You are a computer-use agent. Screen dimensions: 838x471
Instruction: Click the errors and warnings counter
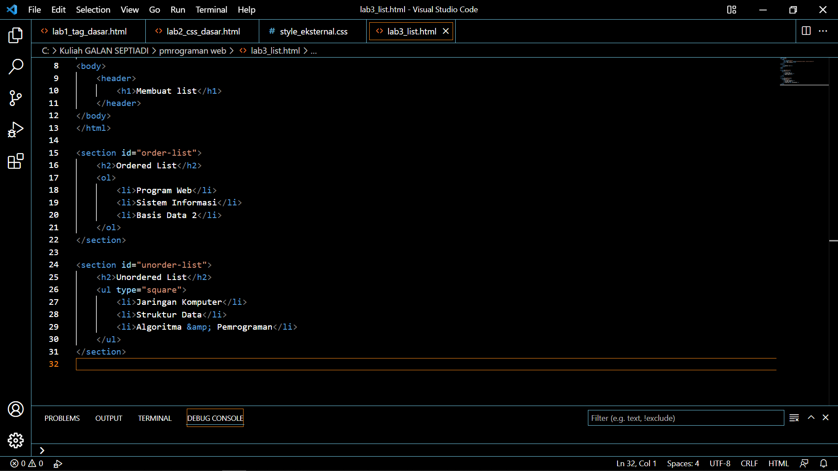coord(25,464)
